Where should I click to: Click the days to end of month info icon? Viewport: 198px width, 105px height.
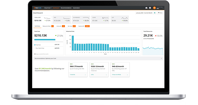point(35,54)
